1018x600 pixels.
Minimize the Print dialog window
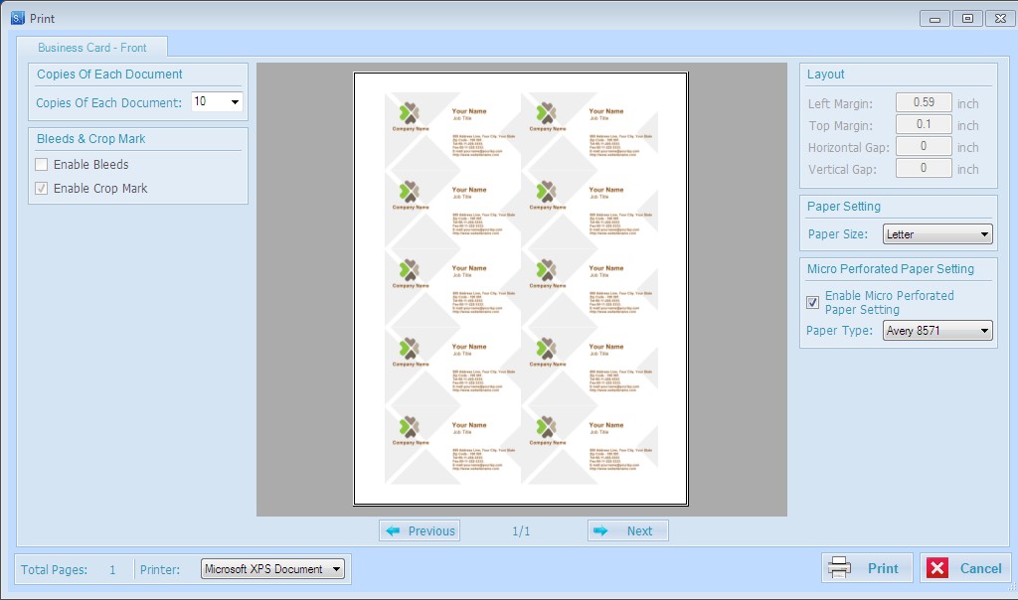pyautogui.click(x=934, y=18)
